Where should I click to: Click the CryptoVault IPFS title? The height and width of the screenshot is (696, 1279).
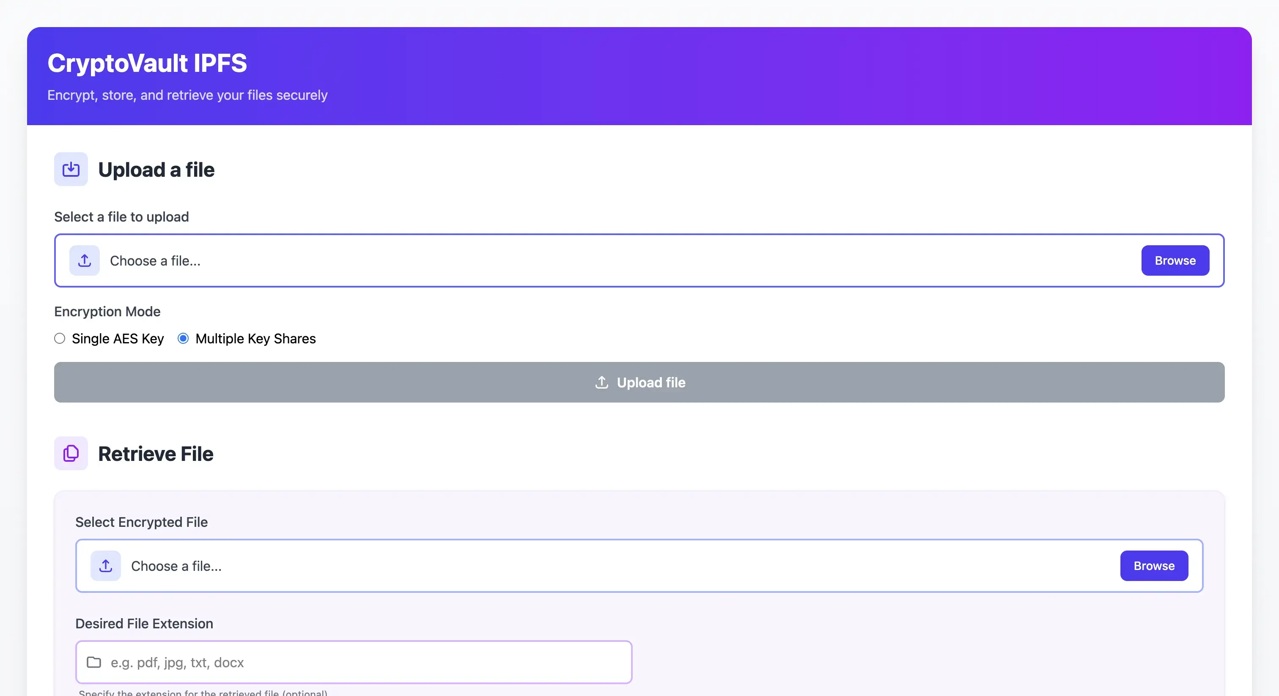147,63
